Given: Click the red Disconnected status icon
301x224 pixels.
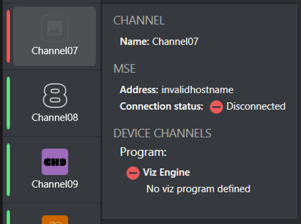Looking at the screenshot, I should [x=216, y=107].
